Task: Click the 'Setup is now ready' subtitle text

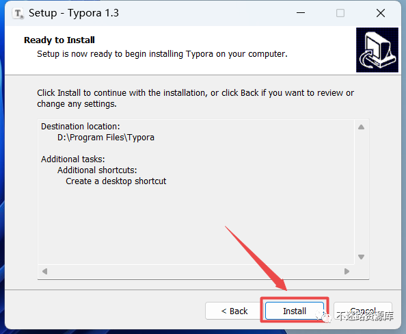Action: (162, 54)
